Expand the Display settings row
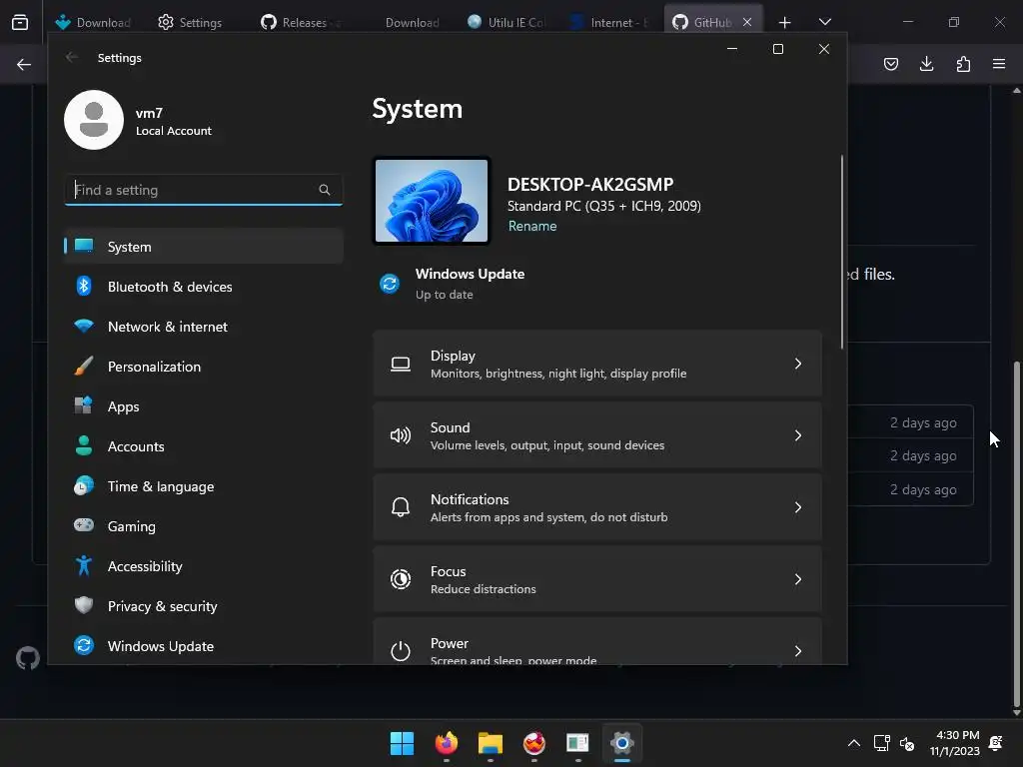1023x767 pixels. (597, 364)
